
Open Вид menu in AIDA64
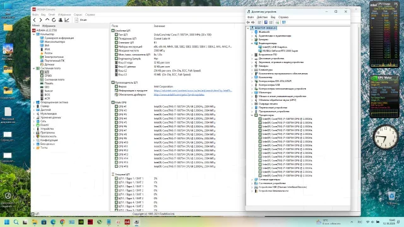43,15
